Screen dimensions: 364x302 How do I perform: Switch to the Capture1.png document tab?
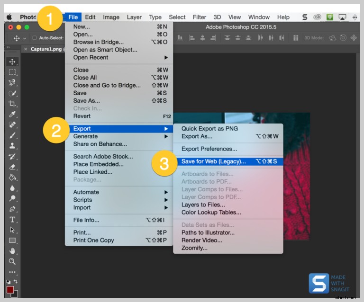tap(46, 49)
